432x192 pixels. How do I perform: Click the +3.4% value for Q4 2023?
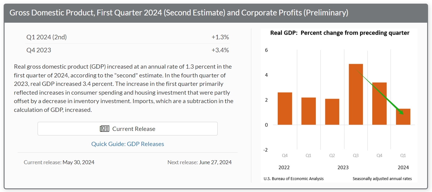pyautogui.click(x=220, y=50)
